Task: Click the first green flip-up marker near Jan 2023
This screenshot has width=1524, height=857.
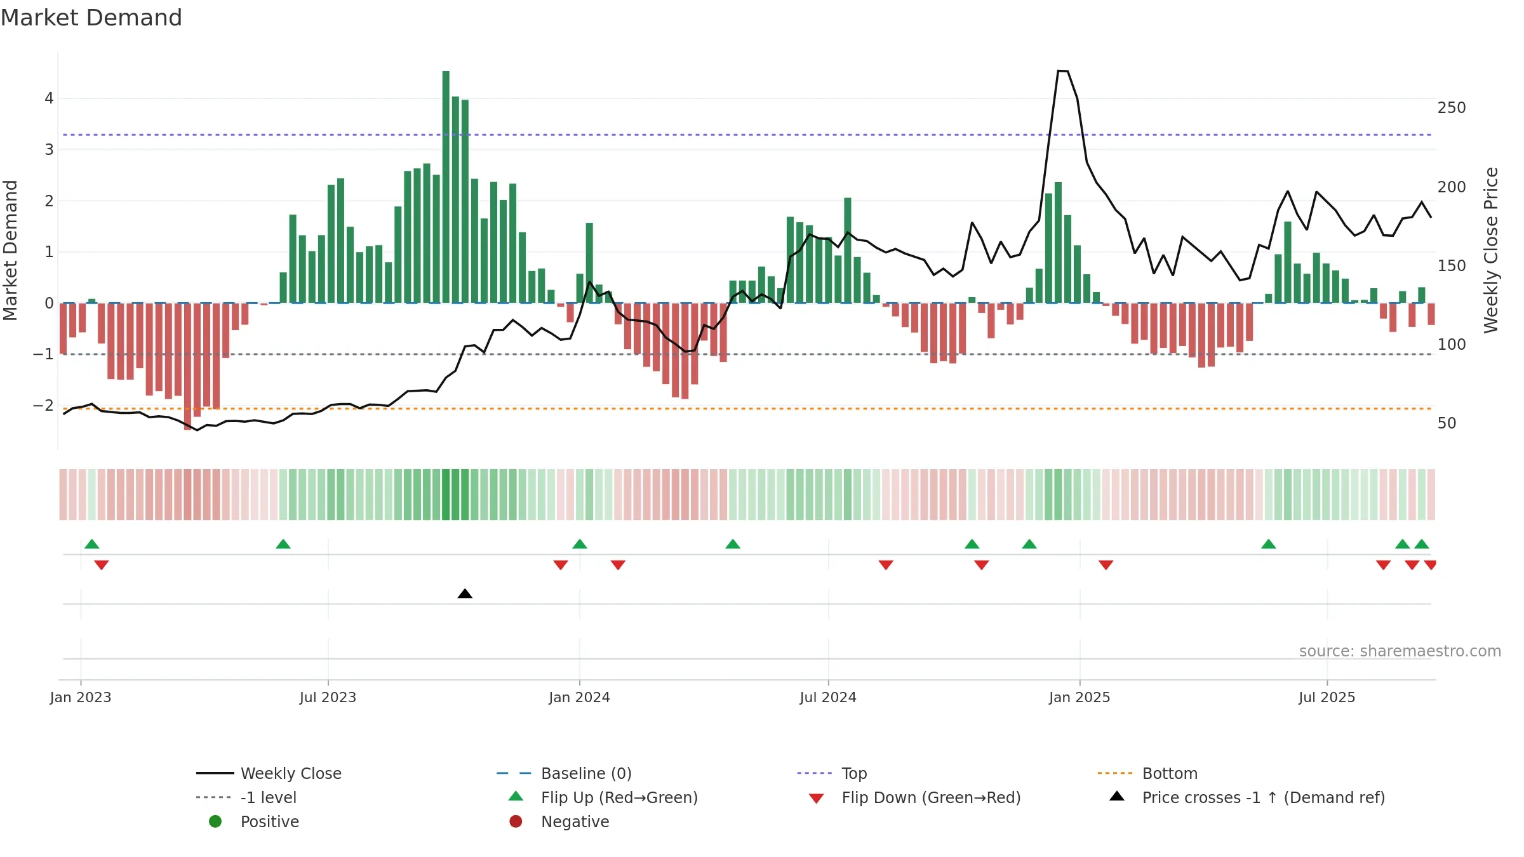Action: click(92, 544)
